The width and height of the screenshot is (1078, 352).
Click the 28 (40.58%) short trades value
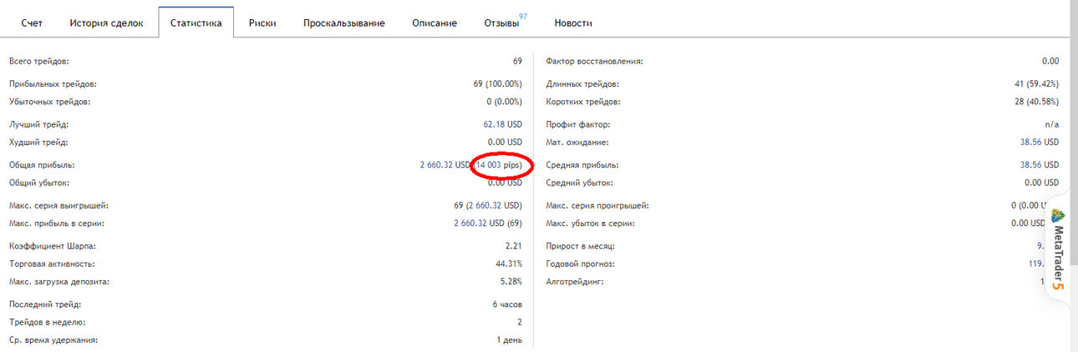(1036, 102)
